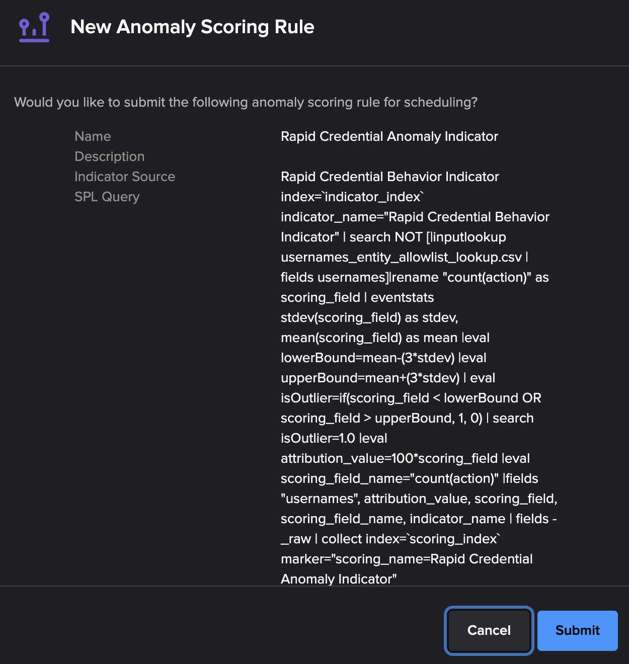The width and height of the screenshot is (629, 664).
Task: Click the New Anomaly Scoring Rule title
Action: (x=192, y=27)
